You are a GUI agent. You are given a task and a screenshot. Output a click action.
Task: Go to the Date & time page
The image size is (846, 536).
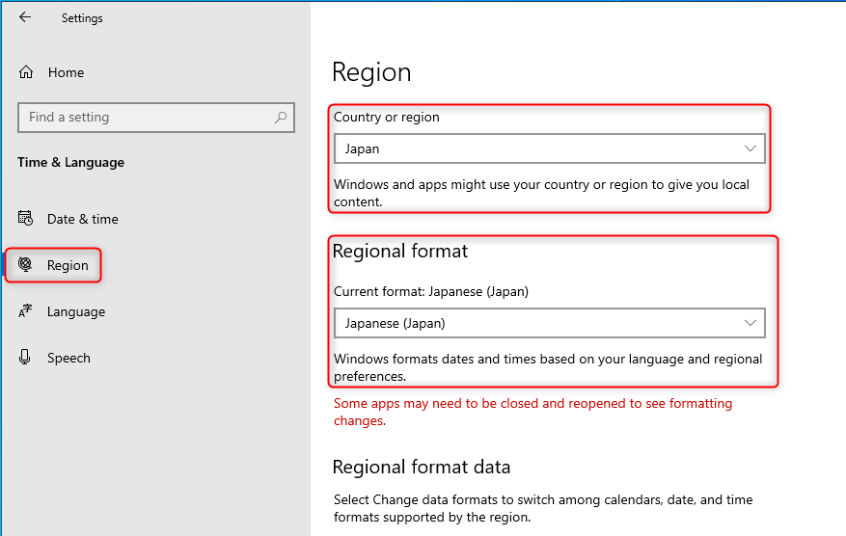tap(83, 219)
